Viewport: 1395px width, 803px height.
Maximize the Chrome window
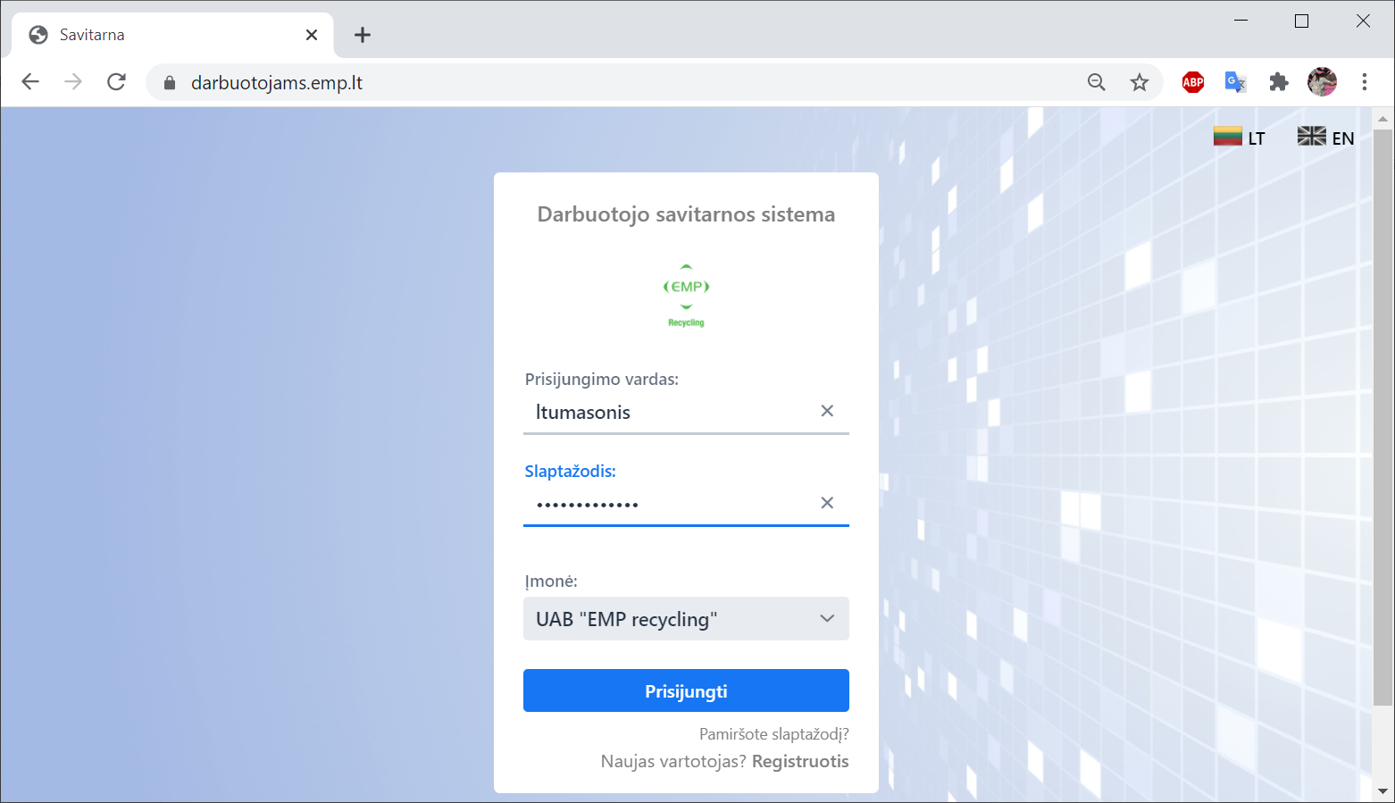coord(1301,21)
